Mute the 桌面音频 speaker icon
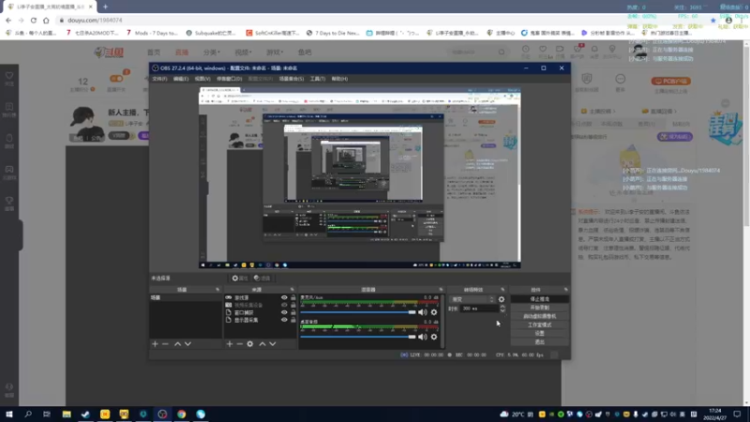The width and height of the screenshot is (750, 422). [x=423, y=337]
